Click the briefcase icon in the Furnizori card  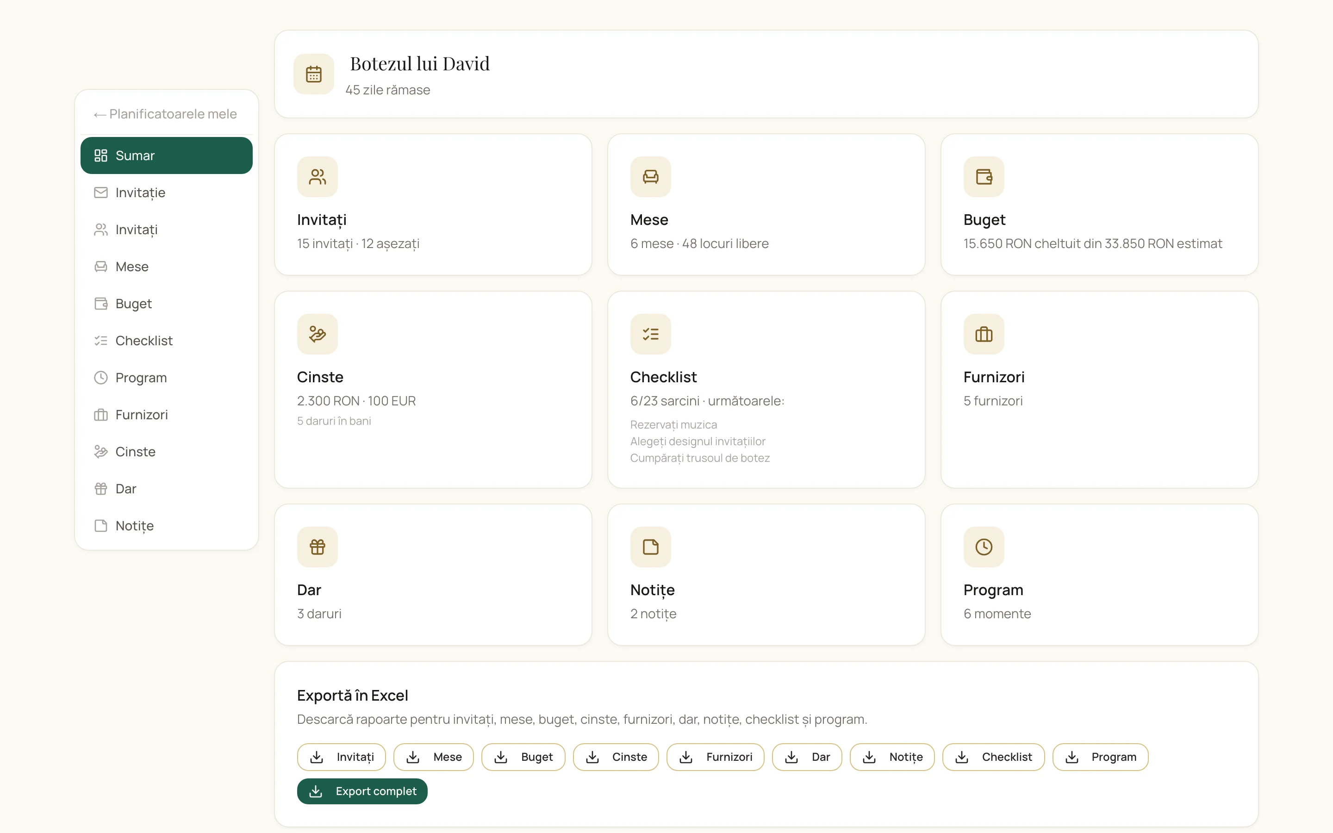click(984, 334)
